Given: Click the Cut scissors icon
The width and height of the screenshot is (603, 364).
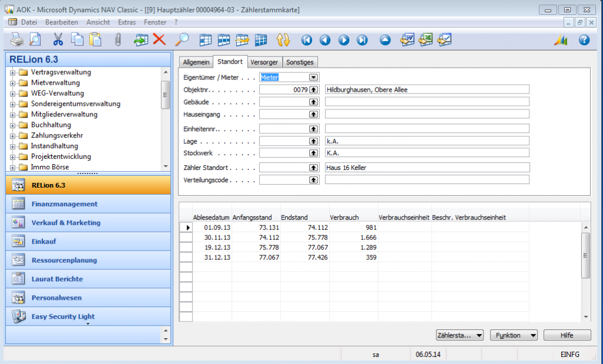Looking at the screenshot, I should pyautogui.click(x=58, y=39).
